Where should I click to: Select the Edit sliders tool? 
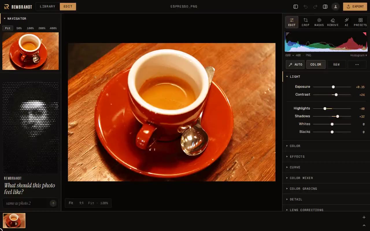(292, 22)
